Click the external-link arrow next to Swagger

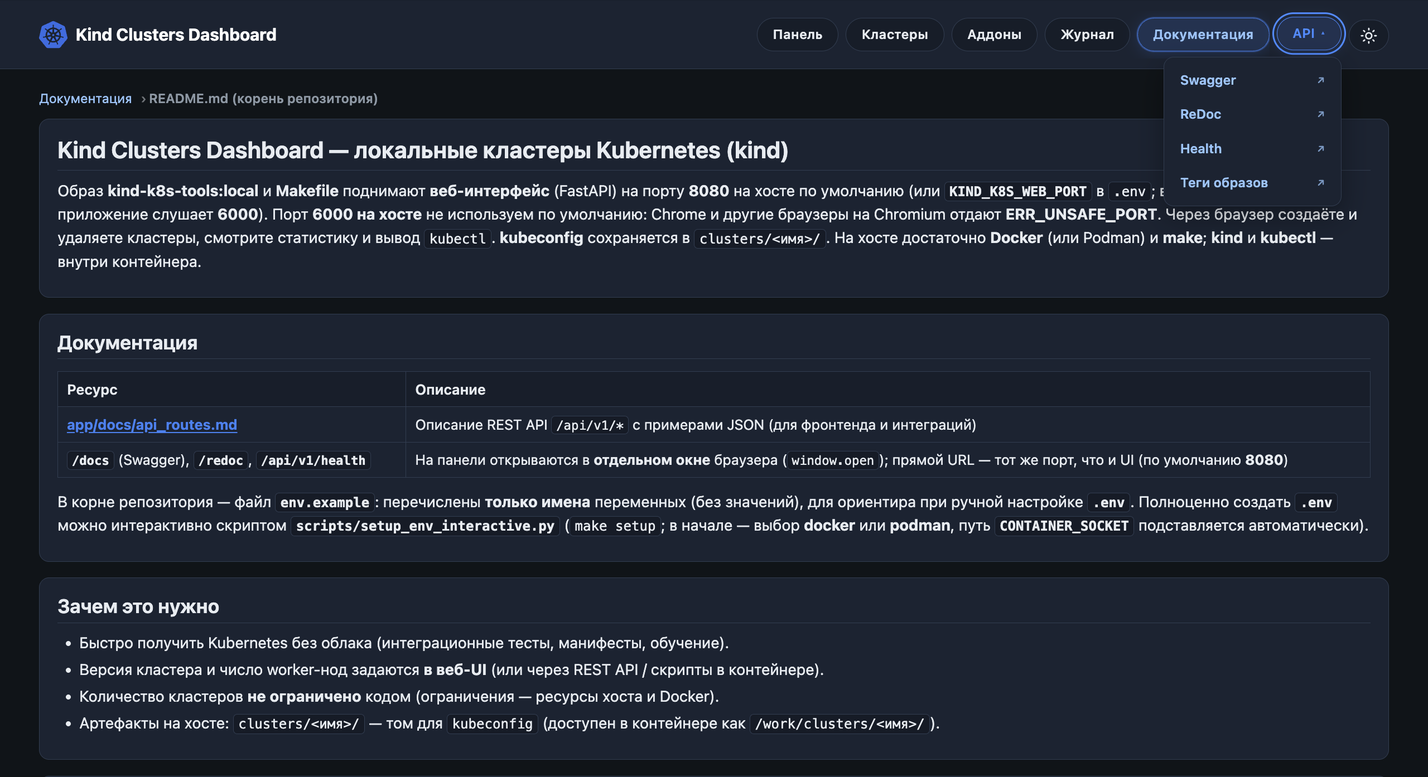click(1320, 80)
